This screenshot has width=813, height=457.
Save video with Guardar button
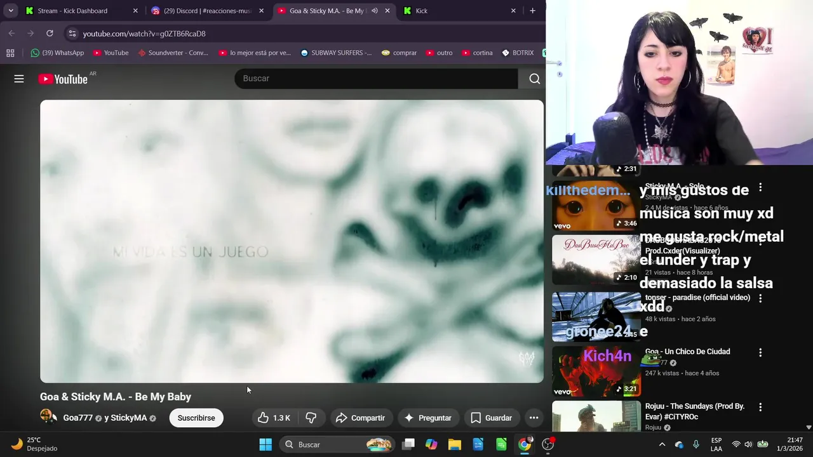[491, 418]
